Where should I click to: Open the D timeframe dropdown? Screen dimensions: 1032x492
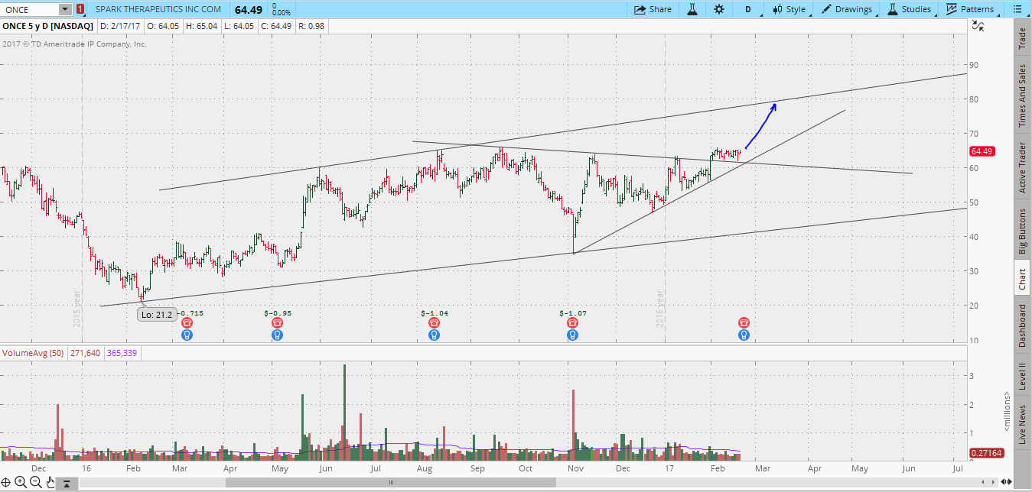click(748, 9)
